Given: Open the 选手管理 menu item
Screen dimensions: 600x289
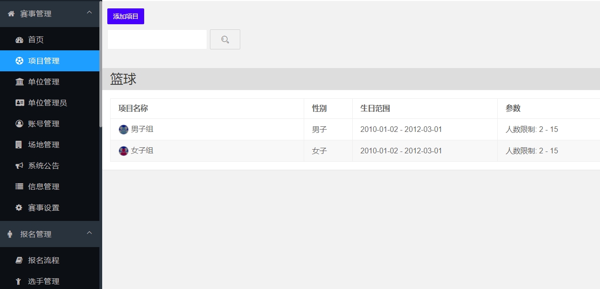Looking at the screenshot, I should (43, 282).
